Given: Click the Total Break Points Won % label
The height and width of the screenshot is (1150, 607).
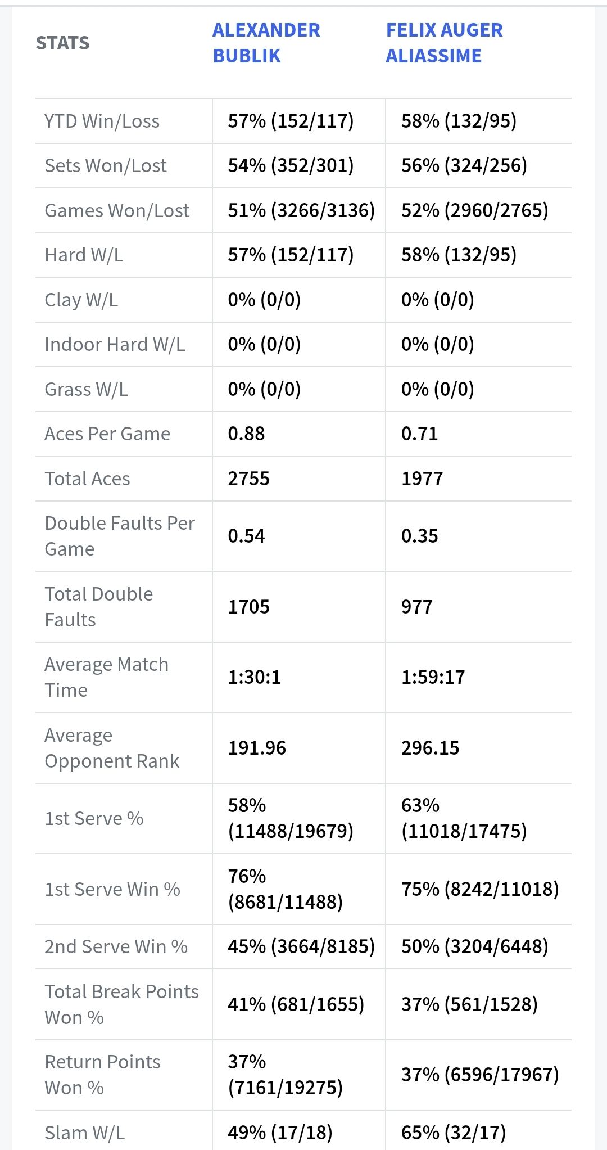Looking at the screenshot, I should pos(121,1004).
